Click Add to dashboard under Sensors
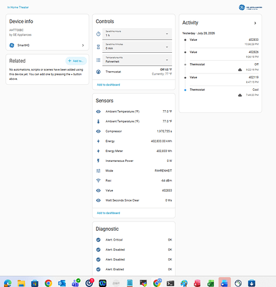The width and height of the screenshot is (276, 287). (108, 213)
